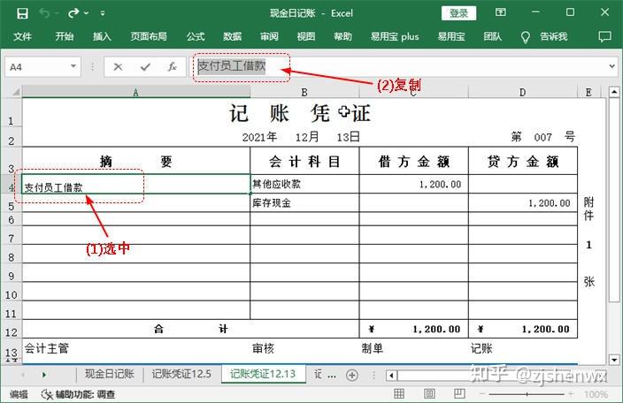This screenshot has width=623, height=403.
Task: Click the Insert Function fx icon
Action: pos(172,66)
